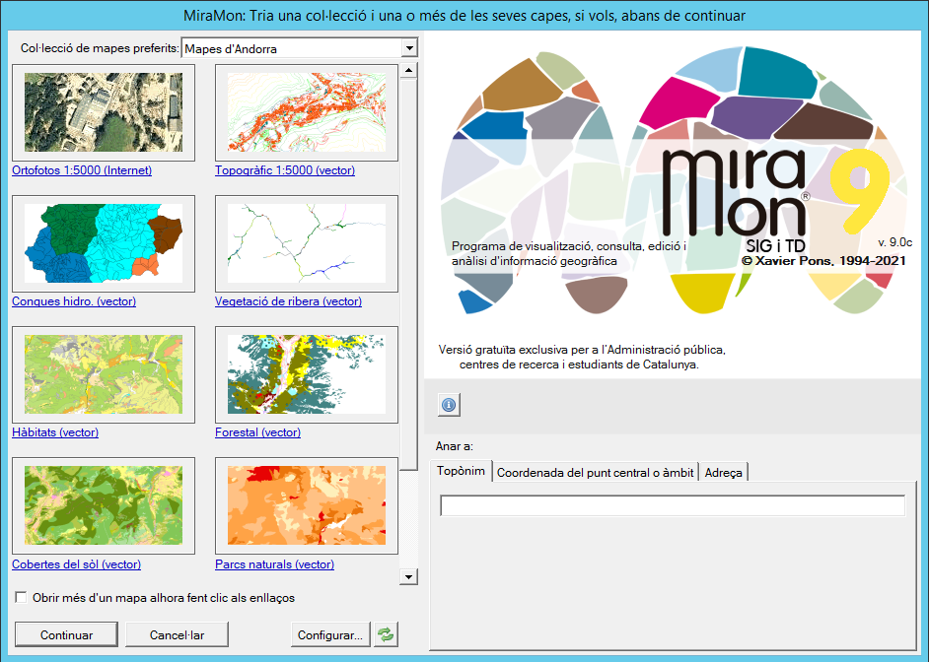Open Topogràfic 1:5000 (vector) link
This screenshot has width=929, height=662.
click(x=285, y=170)
